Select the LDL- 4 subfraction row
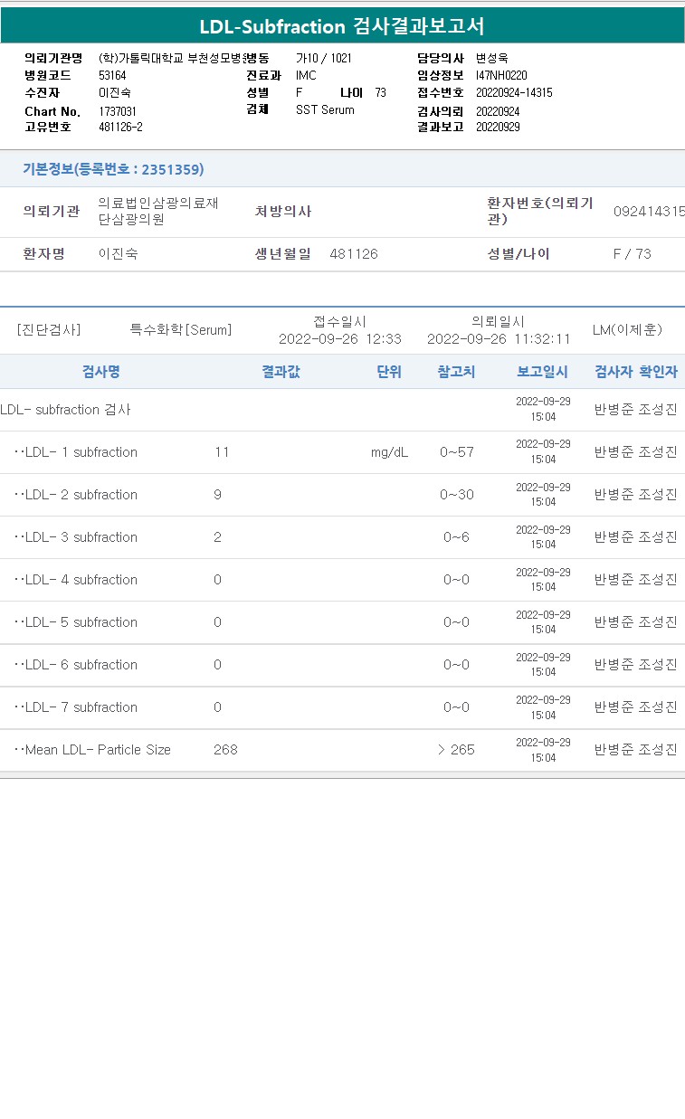Viewport: 685px width, 1119px height. [342, 580]
